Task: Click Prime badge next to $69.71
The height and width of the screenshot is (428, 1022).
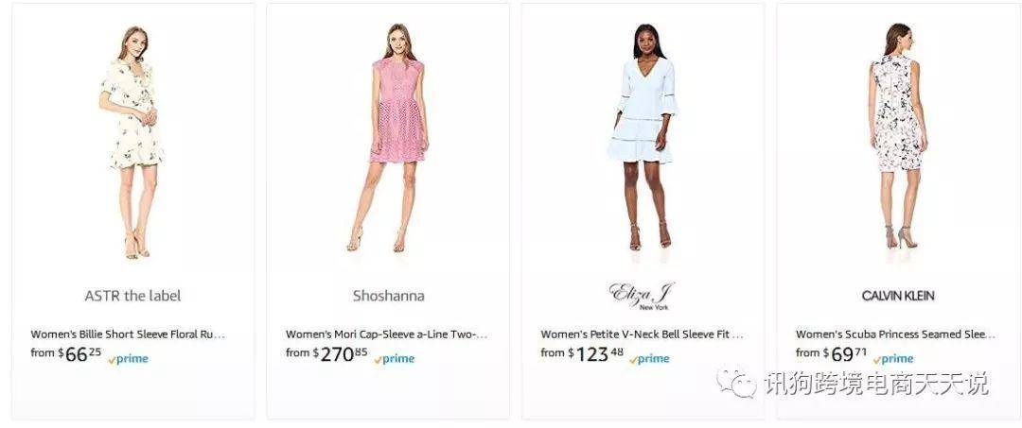Action: pos(893,359)
